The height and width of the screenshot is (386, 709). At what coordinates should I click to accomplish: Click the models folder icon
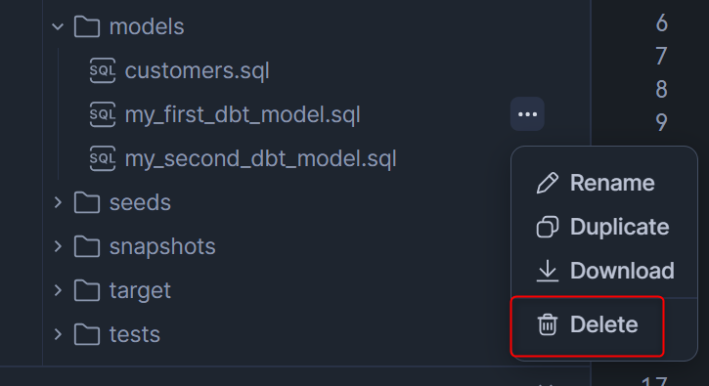click(87, 26)
